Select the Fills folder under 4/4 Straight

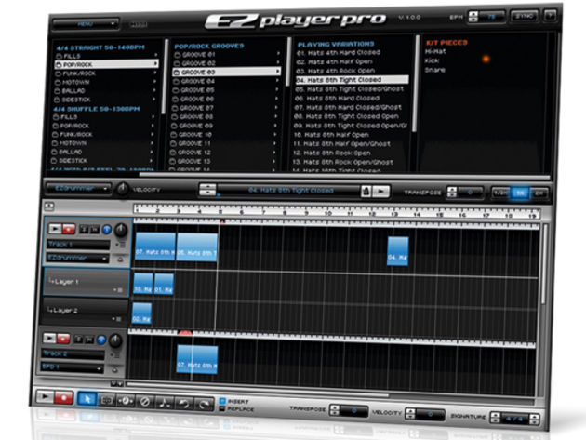click(x=106, y=56)
